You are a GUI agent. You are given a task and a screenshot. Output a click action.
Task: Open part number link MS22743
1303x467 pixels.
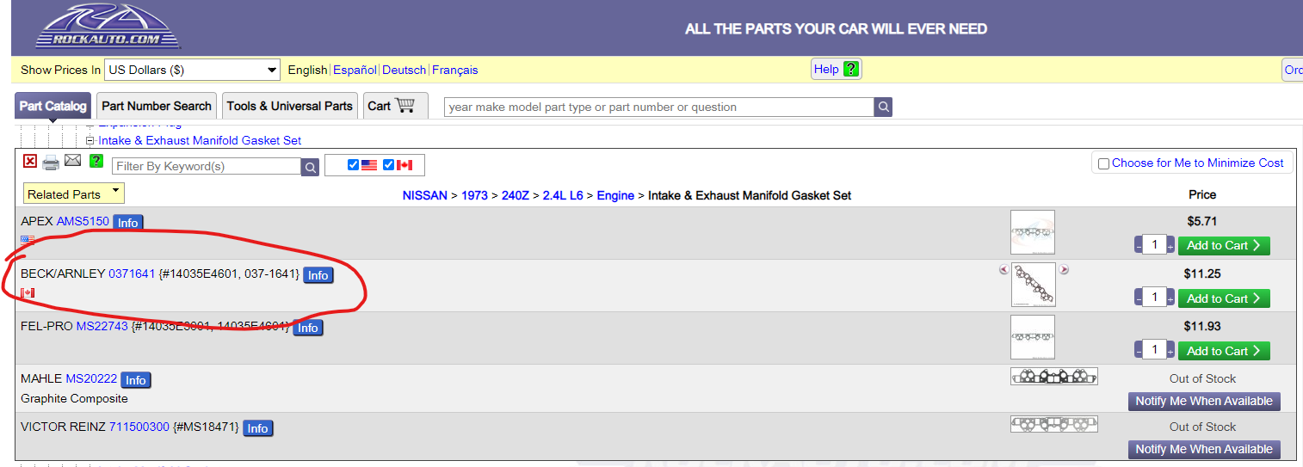102,326
